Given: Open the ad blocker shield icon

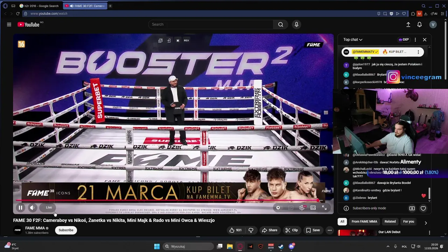Looking at the screenshot, I should click(391, 14).
